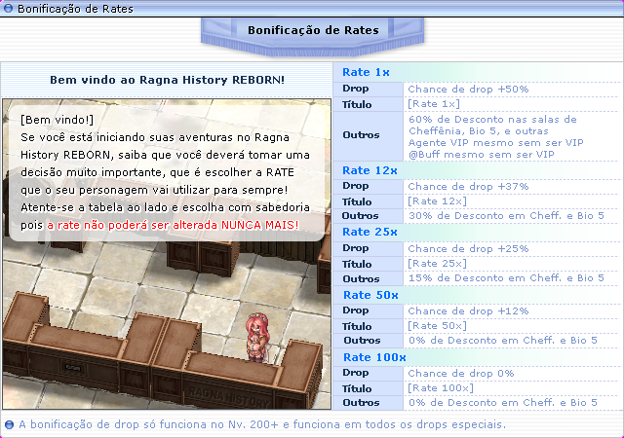The height and width of the screenshot is (438, 624).
Task: Select the Rate 1x section header
Action: [x=367, y=73]
